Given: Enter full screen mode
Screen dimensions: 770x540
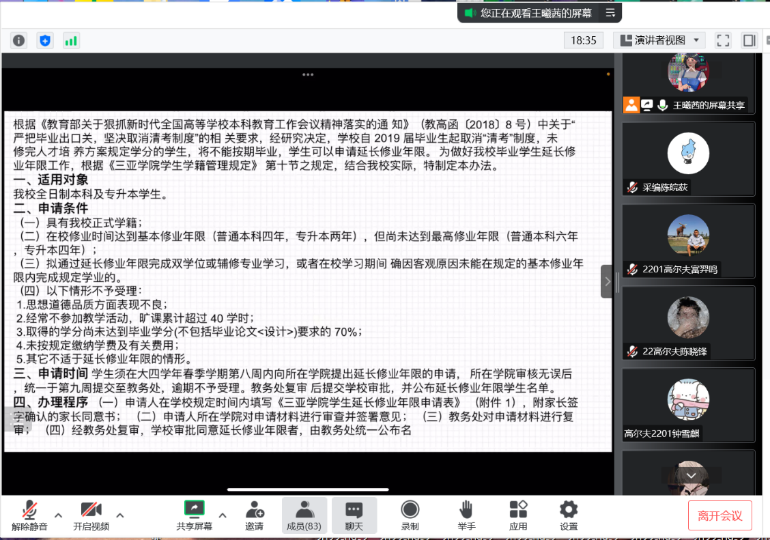Looking at the screenshot, I should click(723, 40).
